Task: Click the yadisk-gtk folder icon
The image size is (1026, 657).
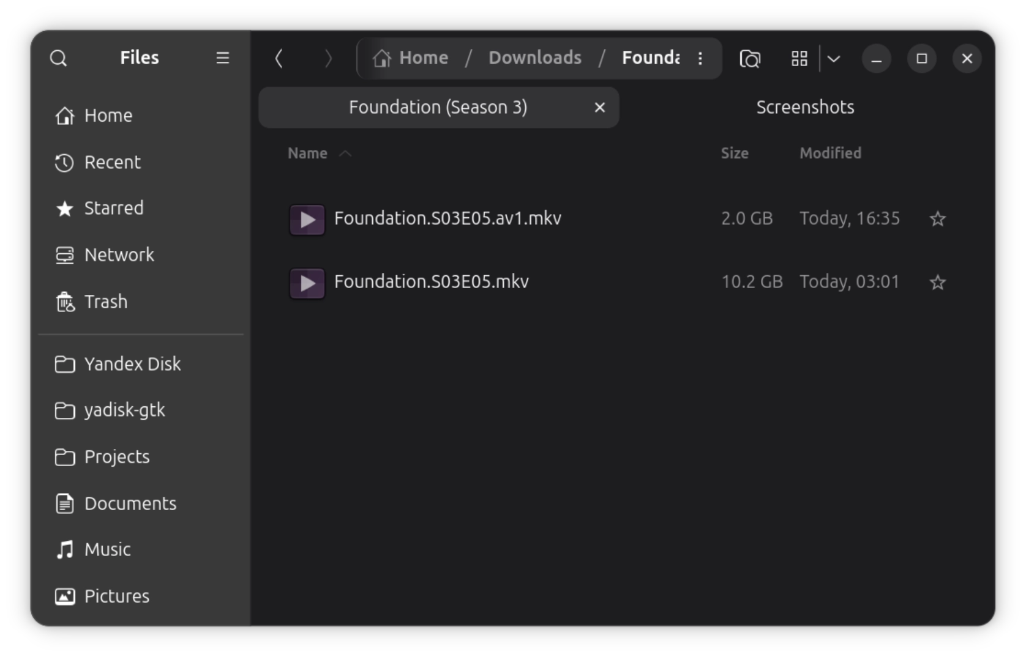Action: [x=65, y=410]
